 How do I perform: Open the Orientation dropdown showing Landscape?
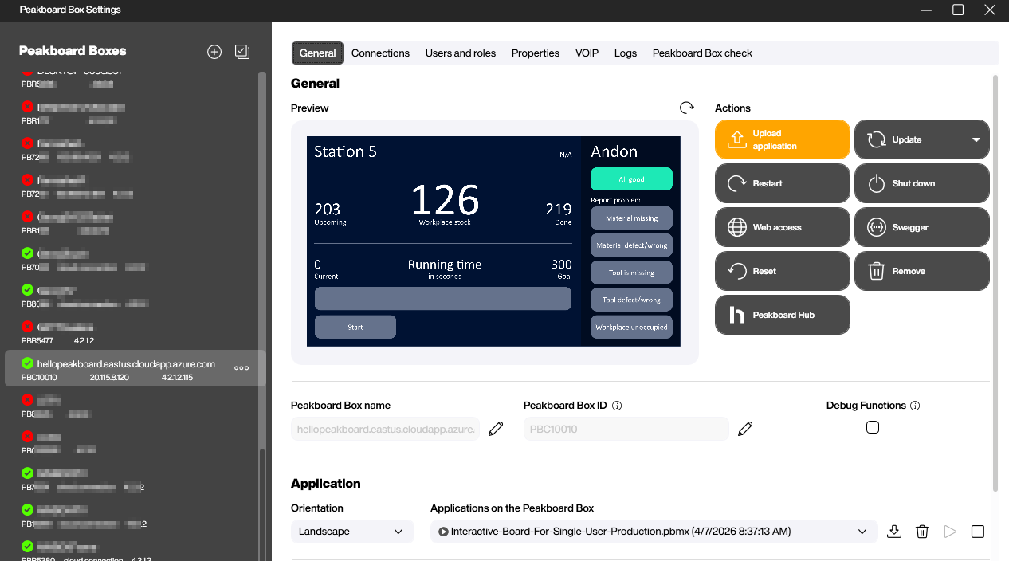(x=352, y=531)
